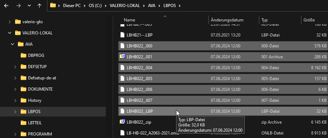Collapse the AVA tree folder
This screenshot has width=328, height=138.
point(13,44)
